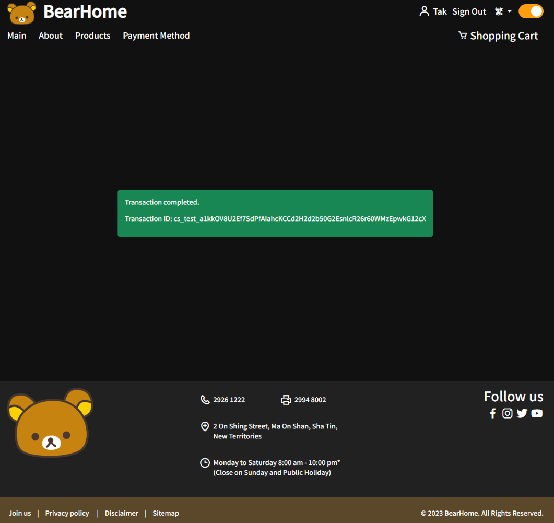Click the Sign Out link

click(x=468, y=11)
